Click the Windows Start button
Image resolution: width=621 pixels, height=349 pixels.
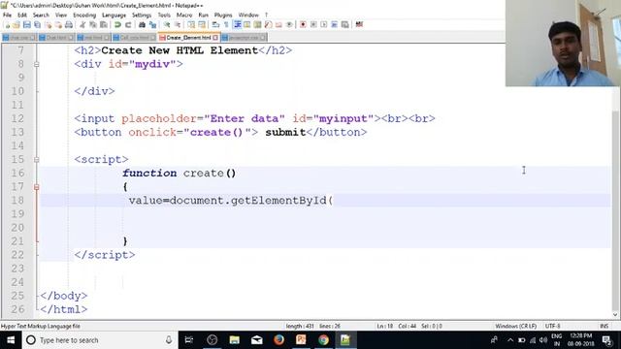tap(11, 340)
